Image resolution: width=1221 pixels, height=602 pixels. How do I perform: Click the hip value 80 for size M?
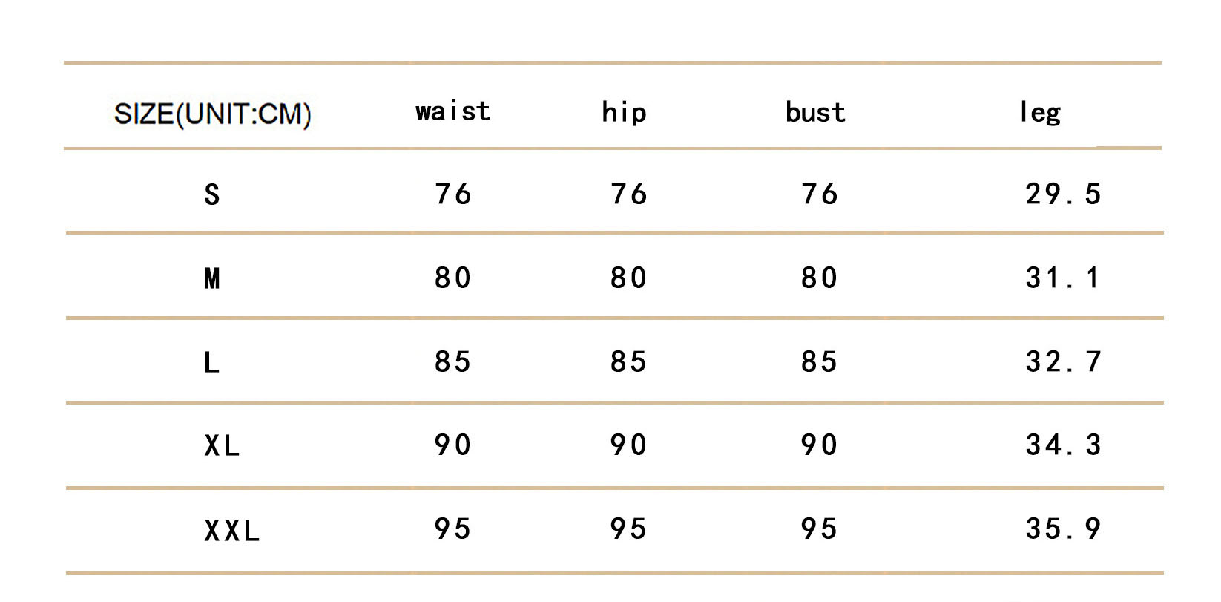pos(628,278)
